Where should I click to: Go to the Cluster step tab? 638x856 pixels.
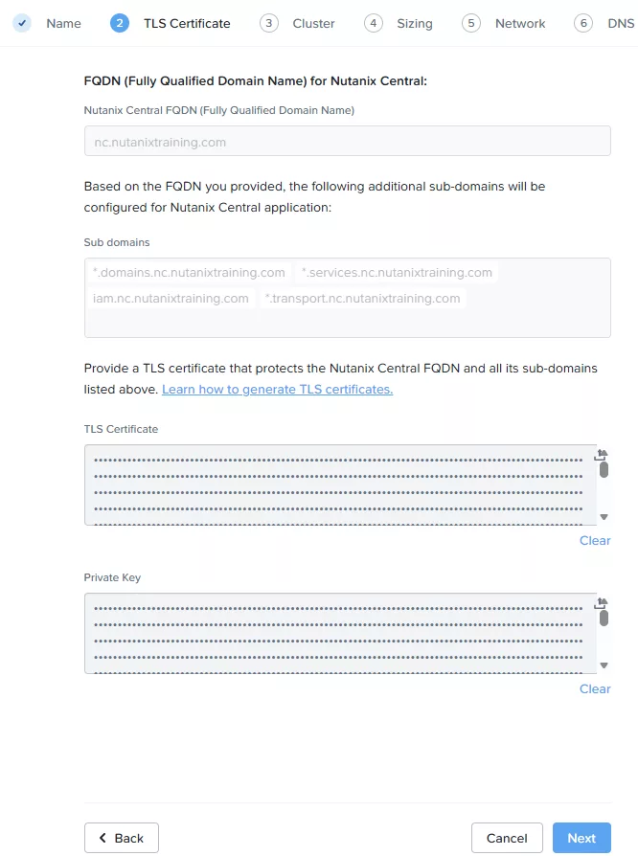[x=313, y=23]
